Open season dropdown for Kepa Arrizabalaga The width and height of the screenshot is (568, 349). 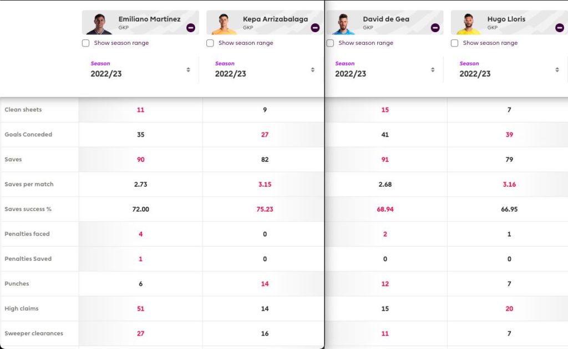click(265, 69)
